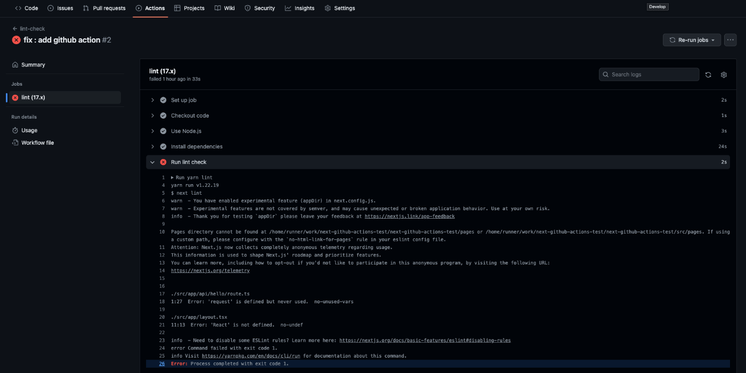
Task: Open the three-dot more options menu
Action: [730, 40]
